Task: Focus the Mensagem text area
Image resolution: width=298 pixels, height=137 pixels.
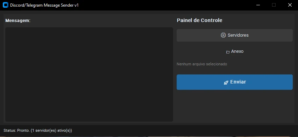Action: pos(89,74)
